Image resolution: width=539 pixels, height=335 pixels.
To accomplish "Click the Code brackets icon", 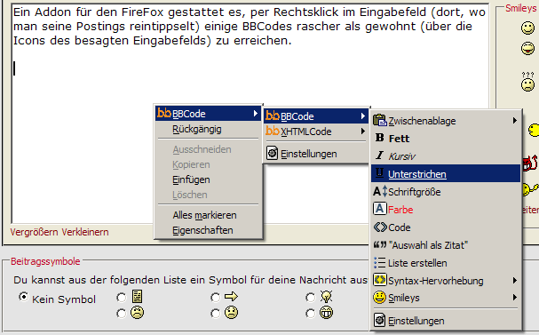I will coord(380,227).
